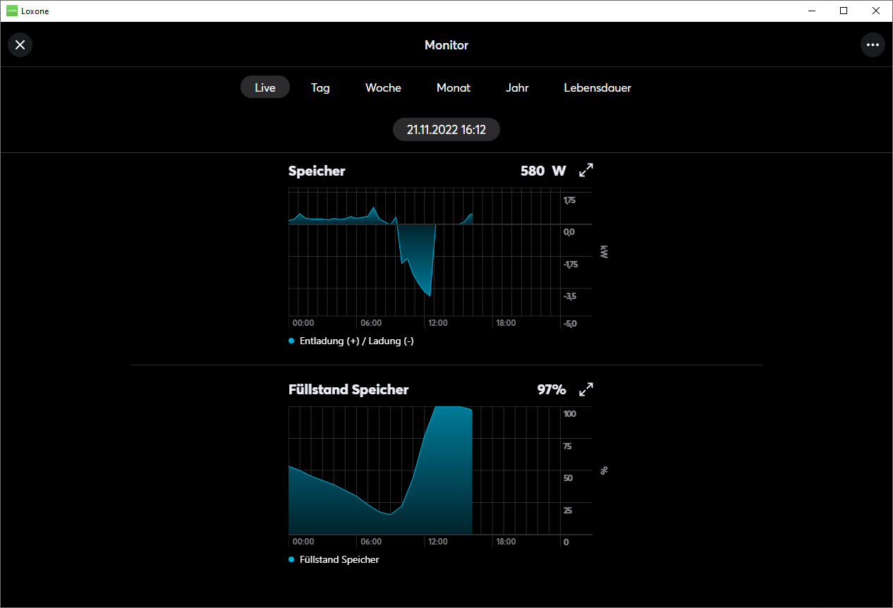The height and width of the screenshot is (608, 893).
Task: Close the Monitor view with X icon
Action: click(x=20, y=45)
